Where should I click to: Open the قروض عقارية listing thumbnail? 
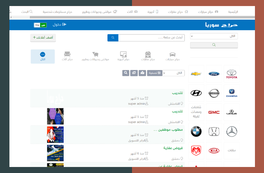[55, 153]
